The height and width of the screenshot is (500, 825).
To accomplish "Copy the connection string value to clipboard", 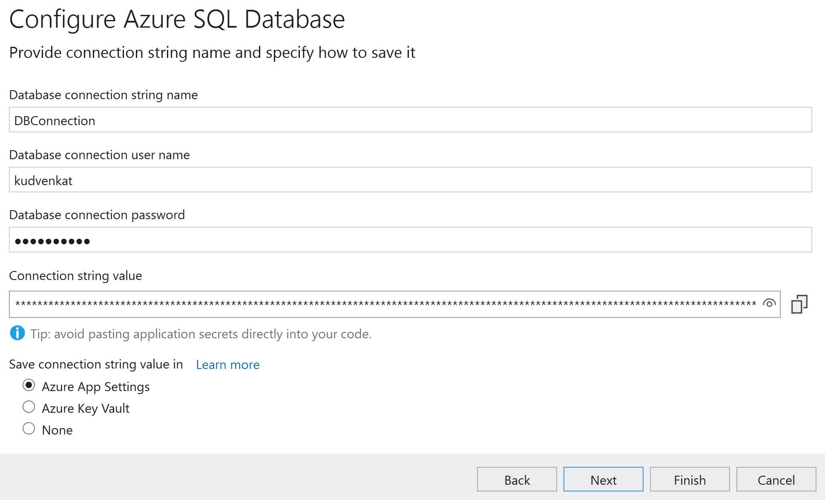I will tap(799, 304).
